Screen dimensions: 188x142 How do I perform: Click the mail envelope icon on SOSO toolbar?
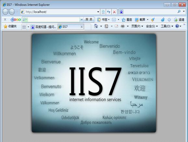(x=114, y=20)
